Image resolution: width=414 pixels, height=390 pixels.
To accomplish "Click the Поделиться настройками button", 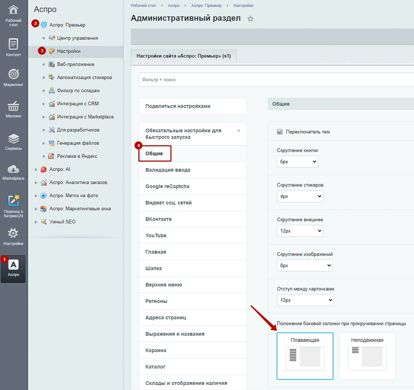I will coord(193,106).
